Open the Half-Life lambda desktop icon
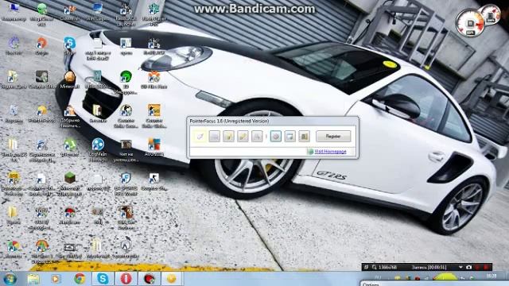Viewport: 509px width, 286px height. click(126, 249)
